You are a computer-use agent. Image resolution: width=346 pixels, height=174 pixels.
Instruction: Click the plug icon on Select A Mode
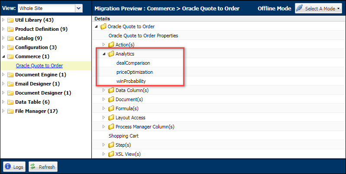pyautogui.click(x=299, y=8)
